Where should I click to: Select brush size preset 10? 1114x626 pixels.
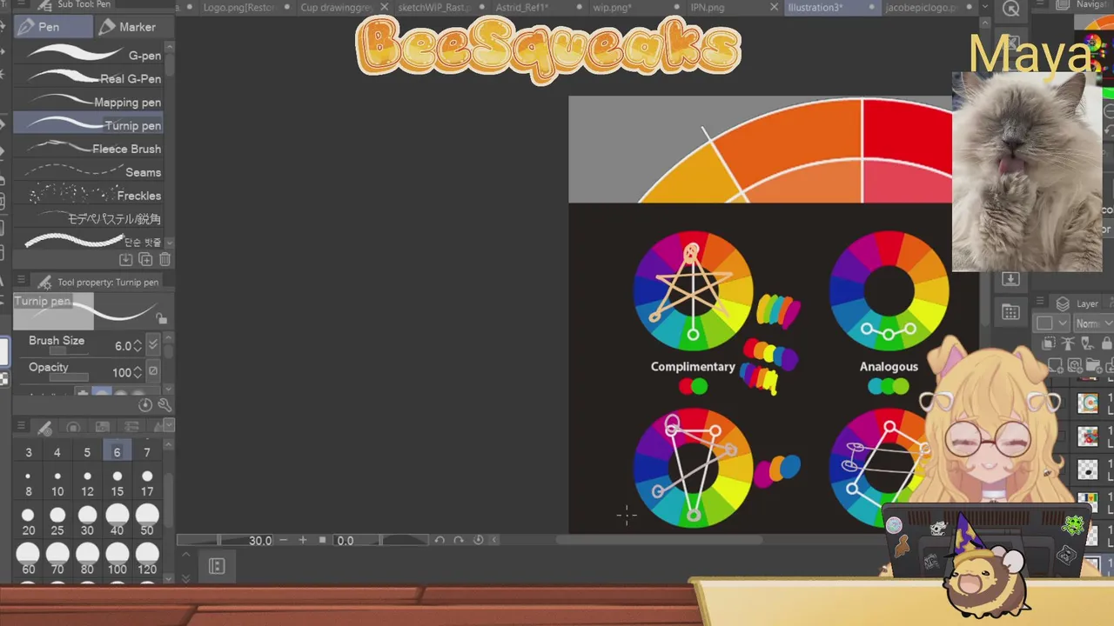57,484
